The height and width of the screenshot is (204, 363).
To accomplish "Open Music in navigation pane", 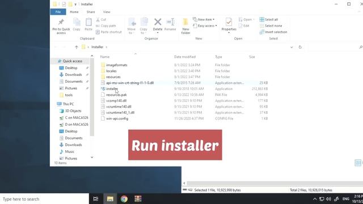I will click(67, 152).
